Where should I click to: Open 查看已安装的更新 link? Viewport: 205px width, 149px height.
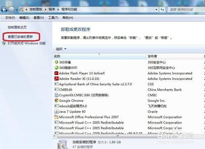pyautogui.click(x=20, y=37)
